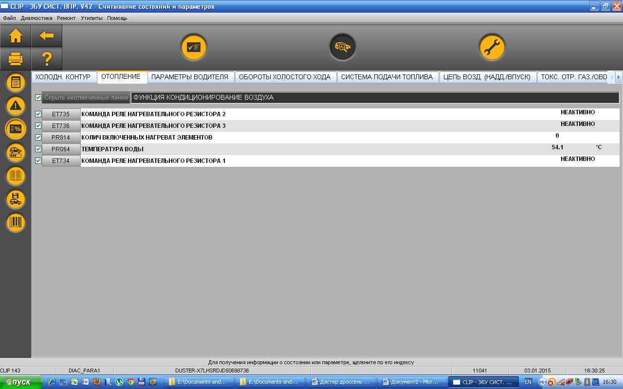
Task: Click the printer icon
Action: tap(16, 59)
